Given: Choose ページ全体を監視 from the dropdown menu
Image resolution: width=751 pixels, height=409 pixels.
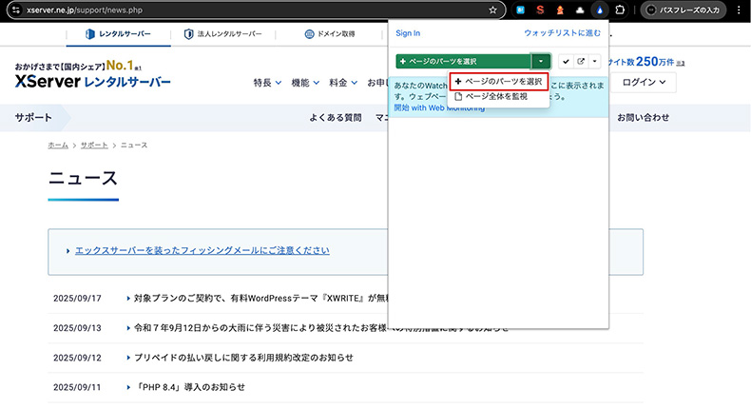Looking at the screenshot, I should coord(495,96).
